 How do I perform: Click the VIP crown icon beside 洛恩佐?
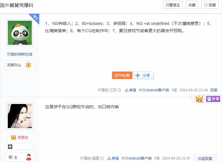point(13,137)
